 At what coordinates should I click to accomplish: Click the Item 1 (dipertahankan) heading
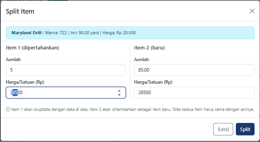point(32,48)
